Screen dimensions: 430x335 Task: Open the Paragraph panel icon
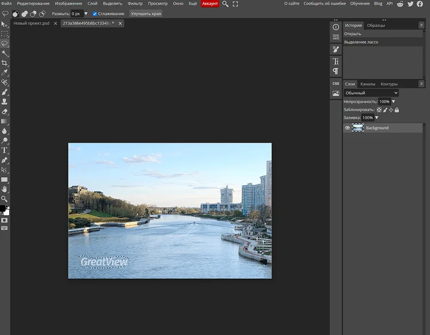click(335, 71)
